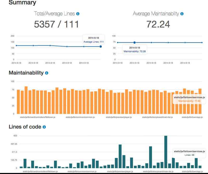Click the info icon beside the Maintainability heading
The width and height of the screenshot is (208, 174).
47,73
